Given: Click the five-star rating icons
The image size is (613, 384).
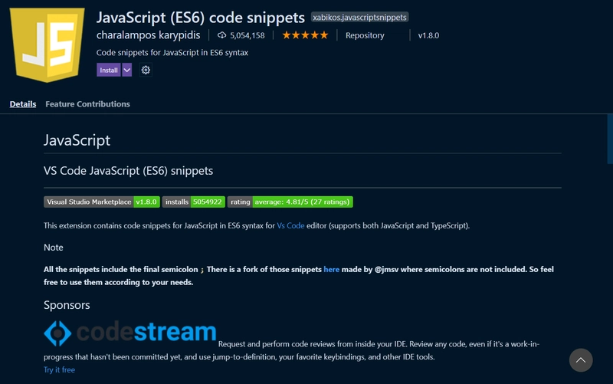Looking at the screenshot, I should (305, 35).
